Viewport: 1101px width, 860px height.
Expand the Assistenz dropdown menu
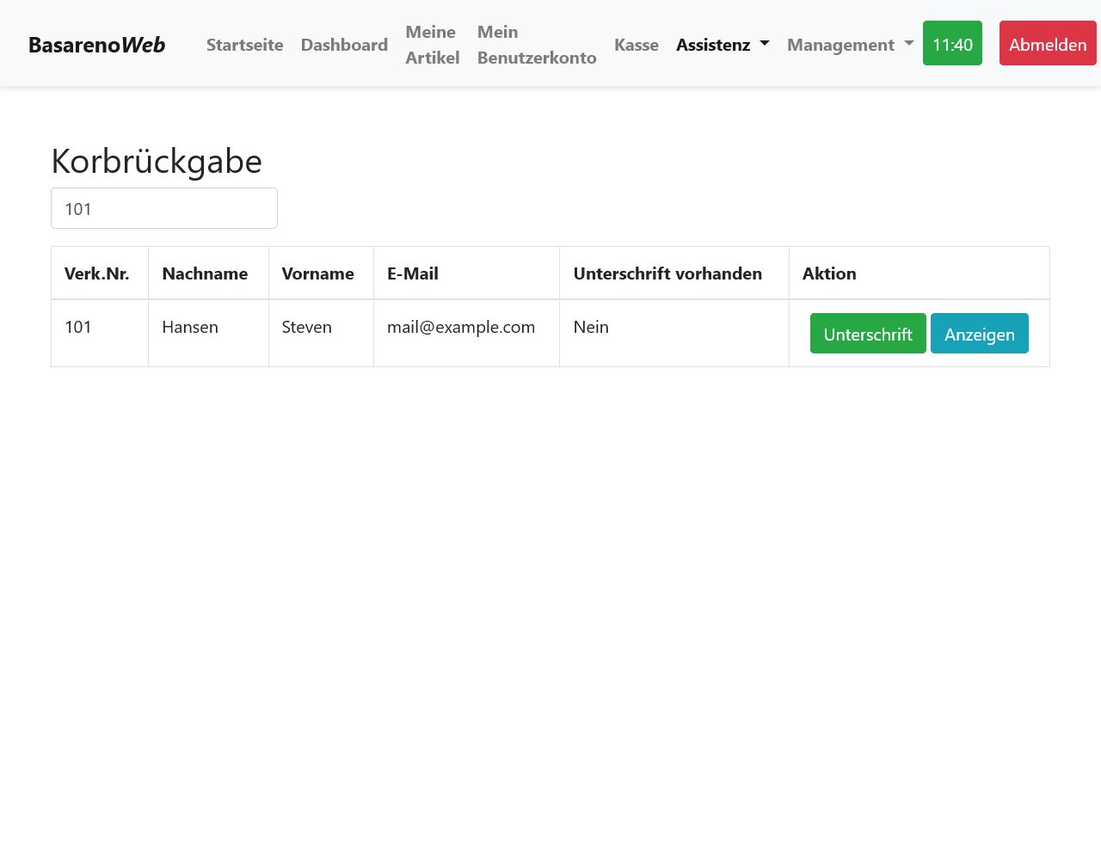tap(722, 45)
